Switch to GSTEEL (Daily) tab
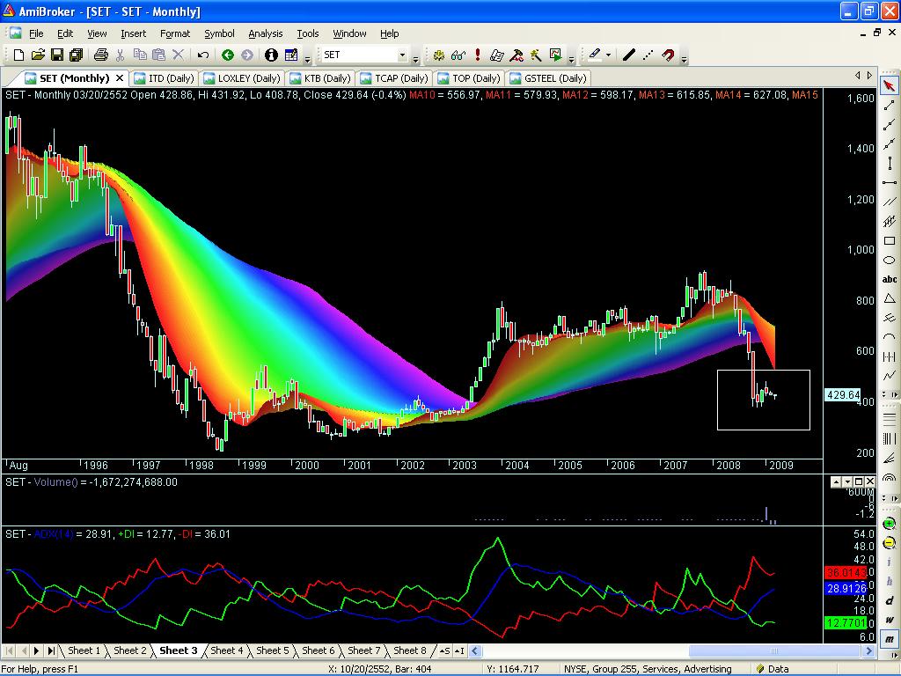The height and width of the screenshot is (676, 901). (548, 78)
